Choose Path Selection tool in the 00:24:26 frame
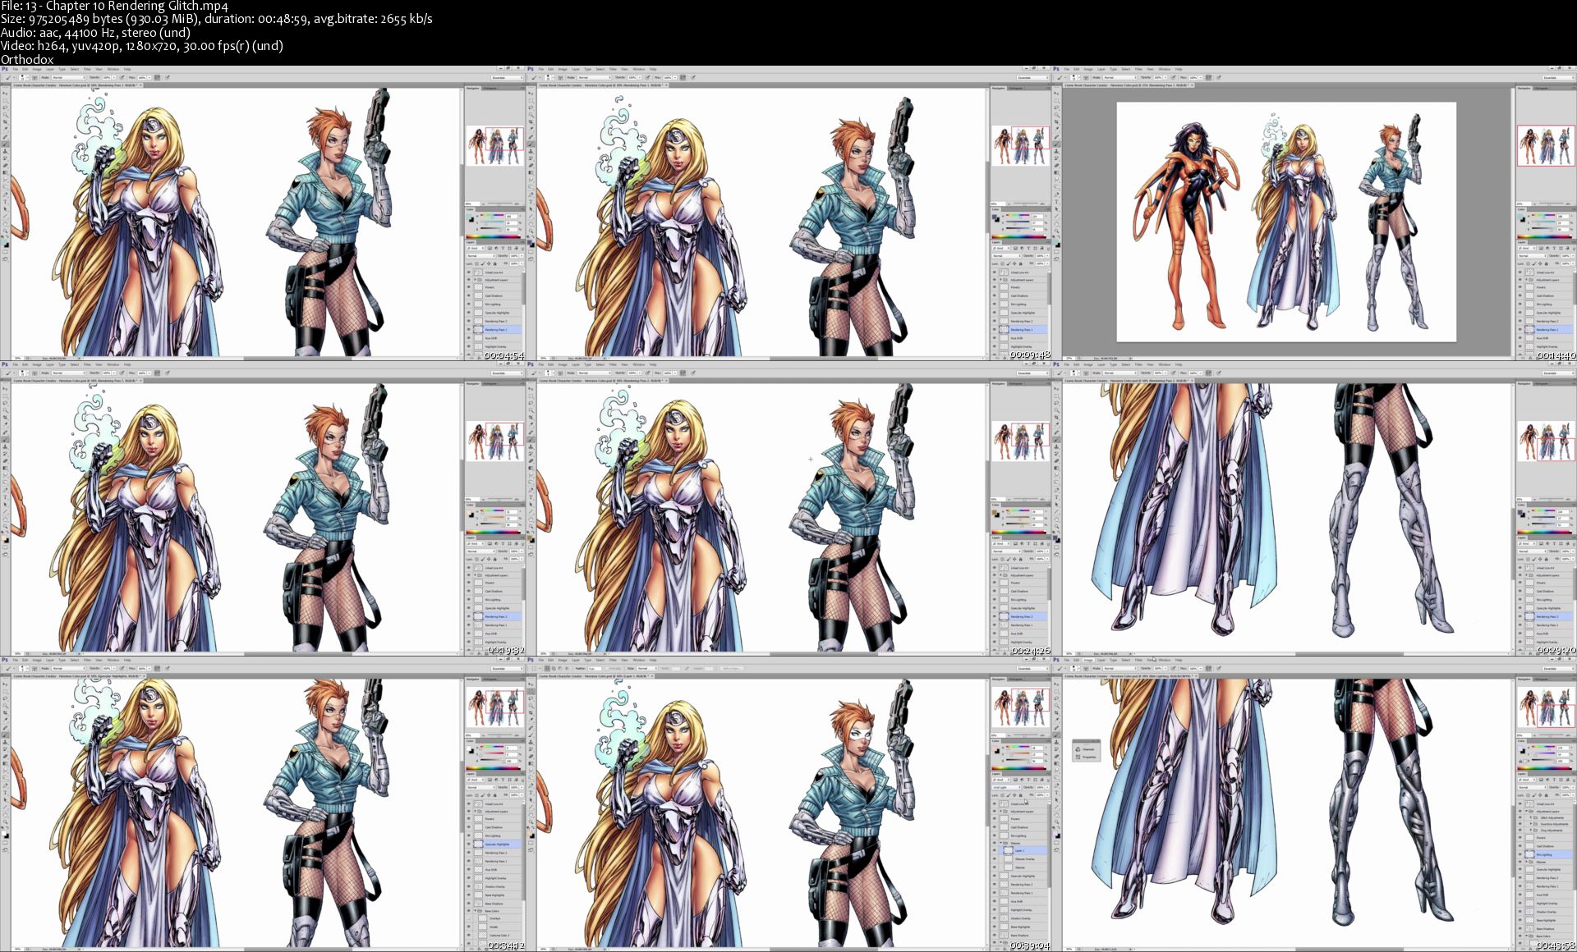The image size is (1577, 952). coord(531,504)
